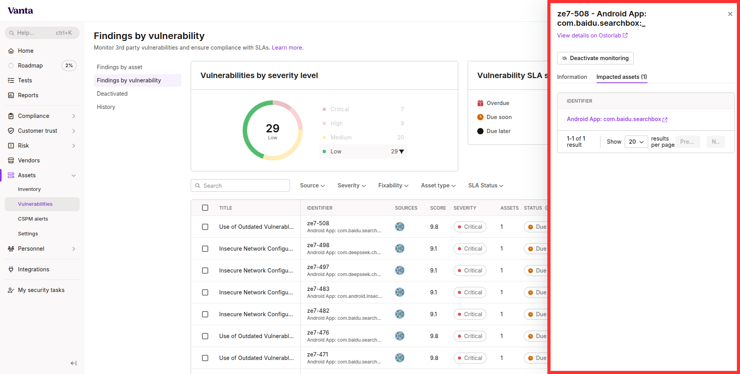This screenshot has width=740, height=374.
Task: Check the box for ze7-498 row
Action: pos(205,249)
